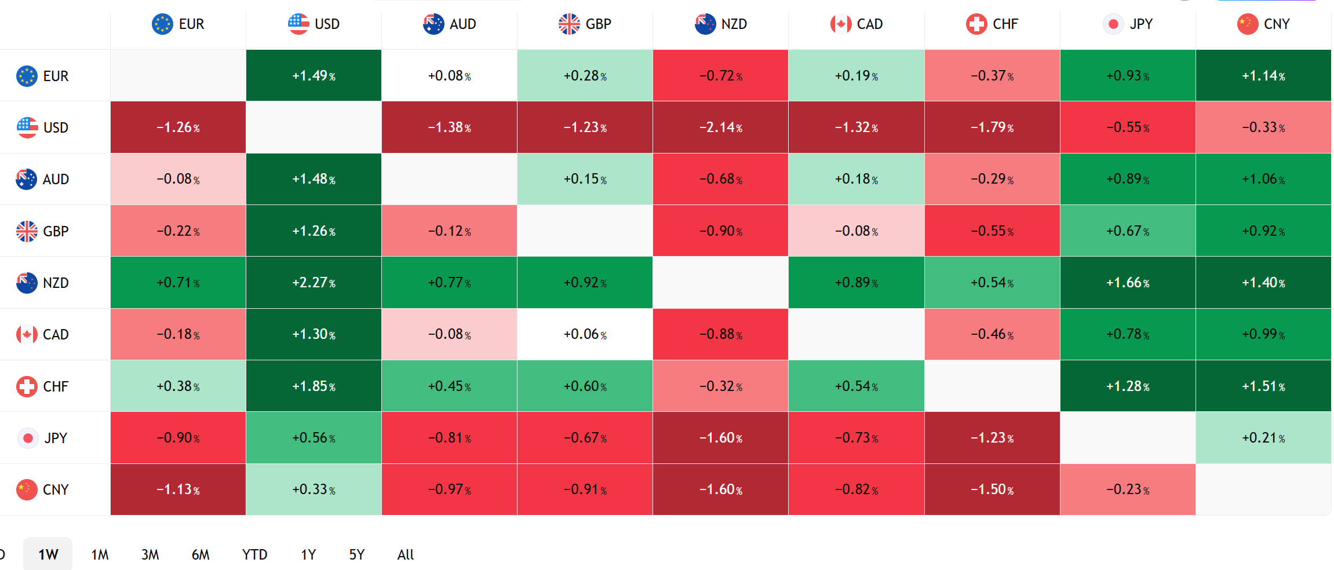Switch to the 1M timeframe tab
Viewport: 1334px width, 570px height.
(x=100, y=554)
